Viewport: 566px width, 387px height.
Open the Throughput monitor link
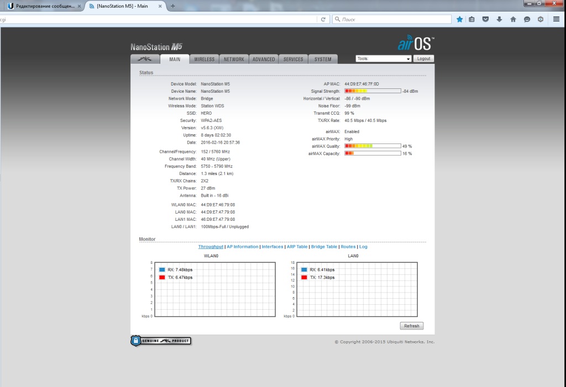[211, 247]
